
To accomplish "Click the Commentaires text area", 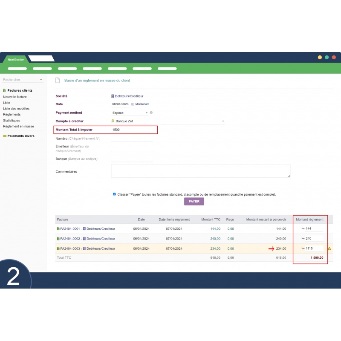I will 200,171.
